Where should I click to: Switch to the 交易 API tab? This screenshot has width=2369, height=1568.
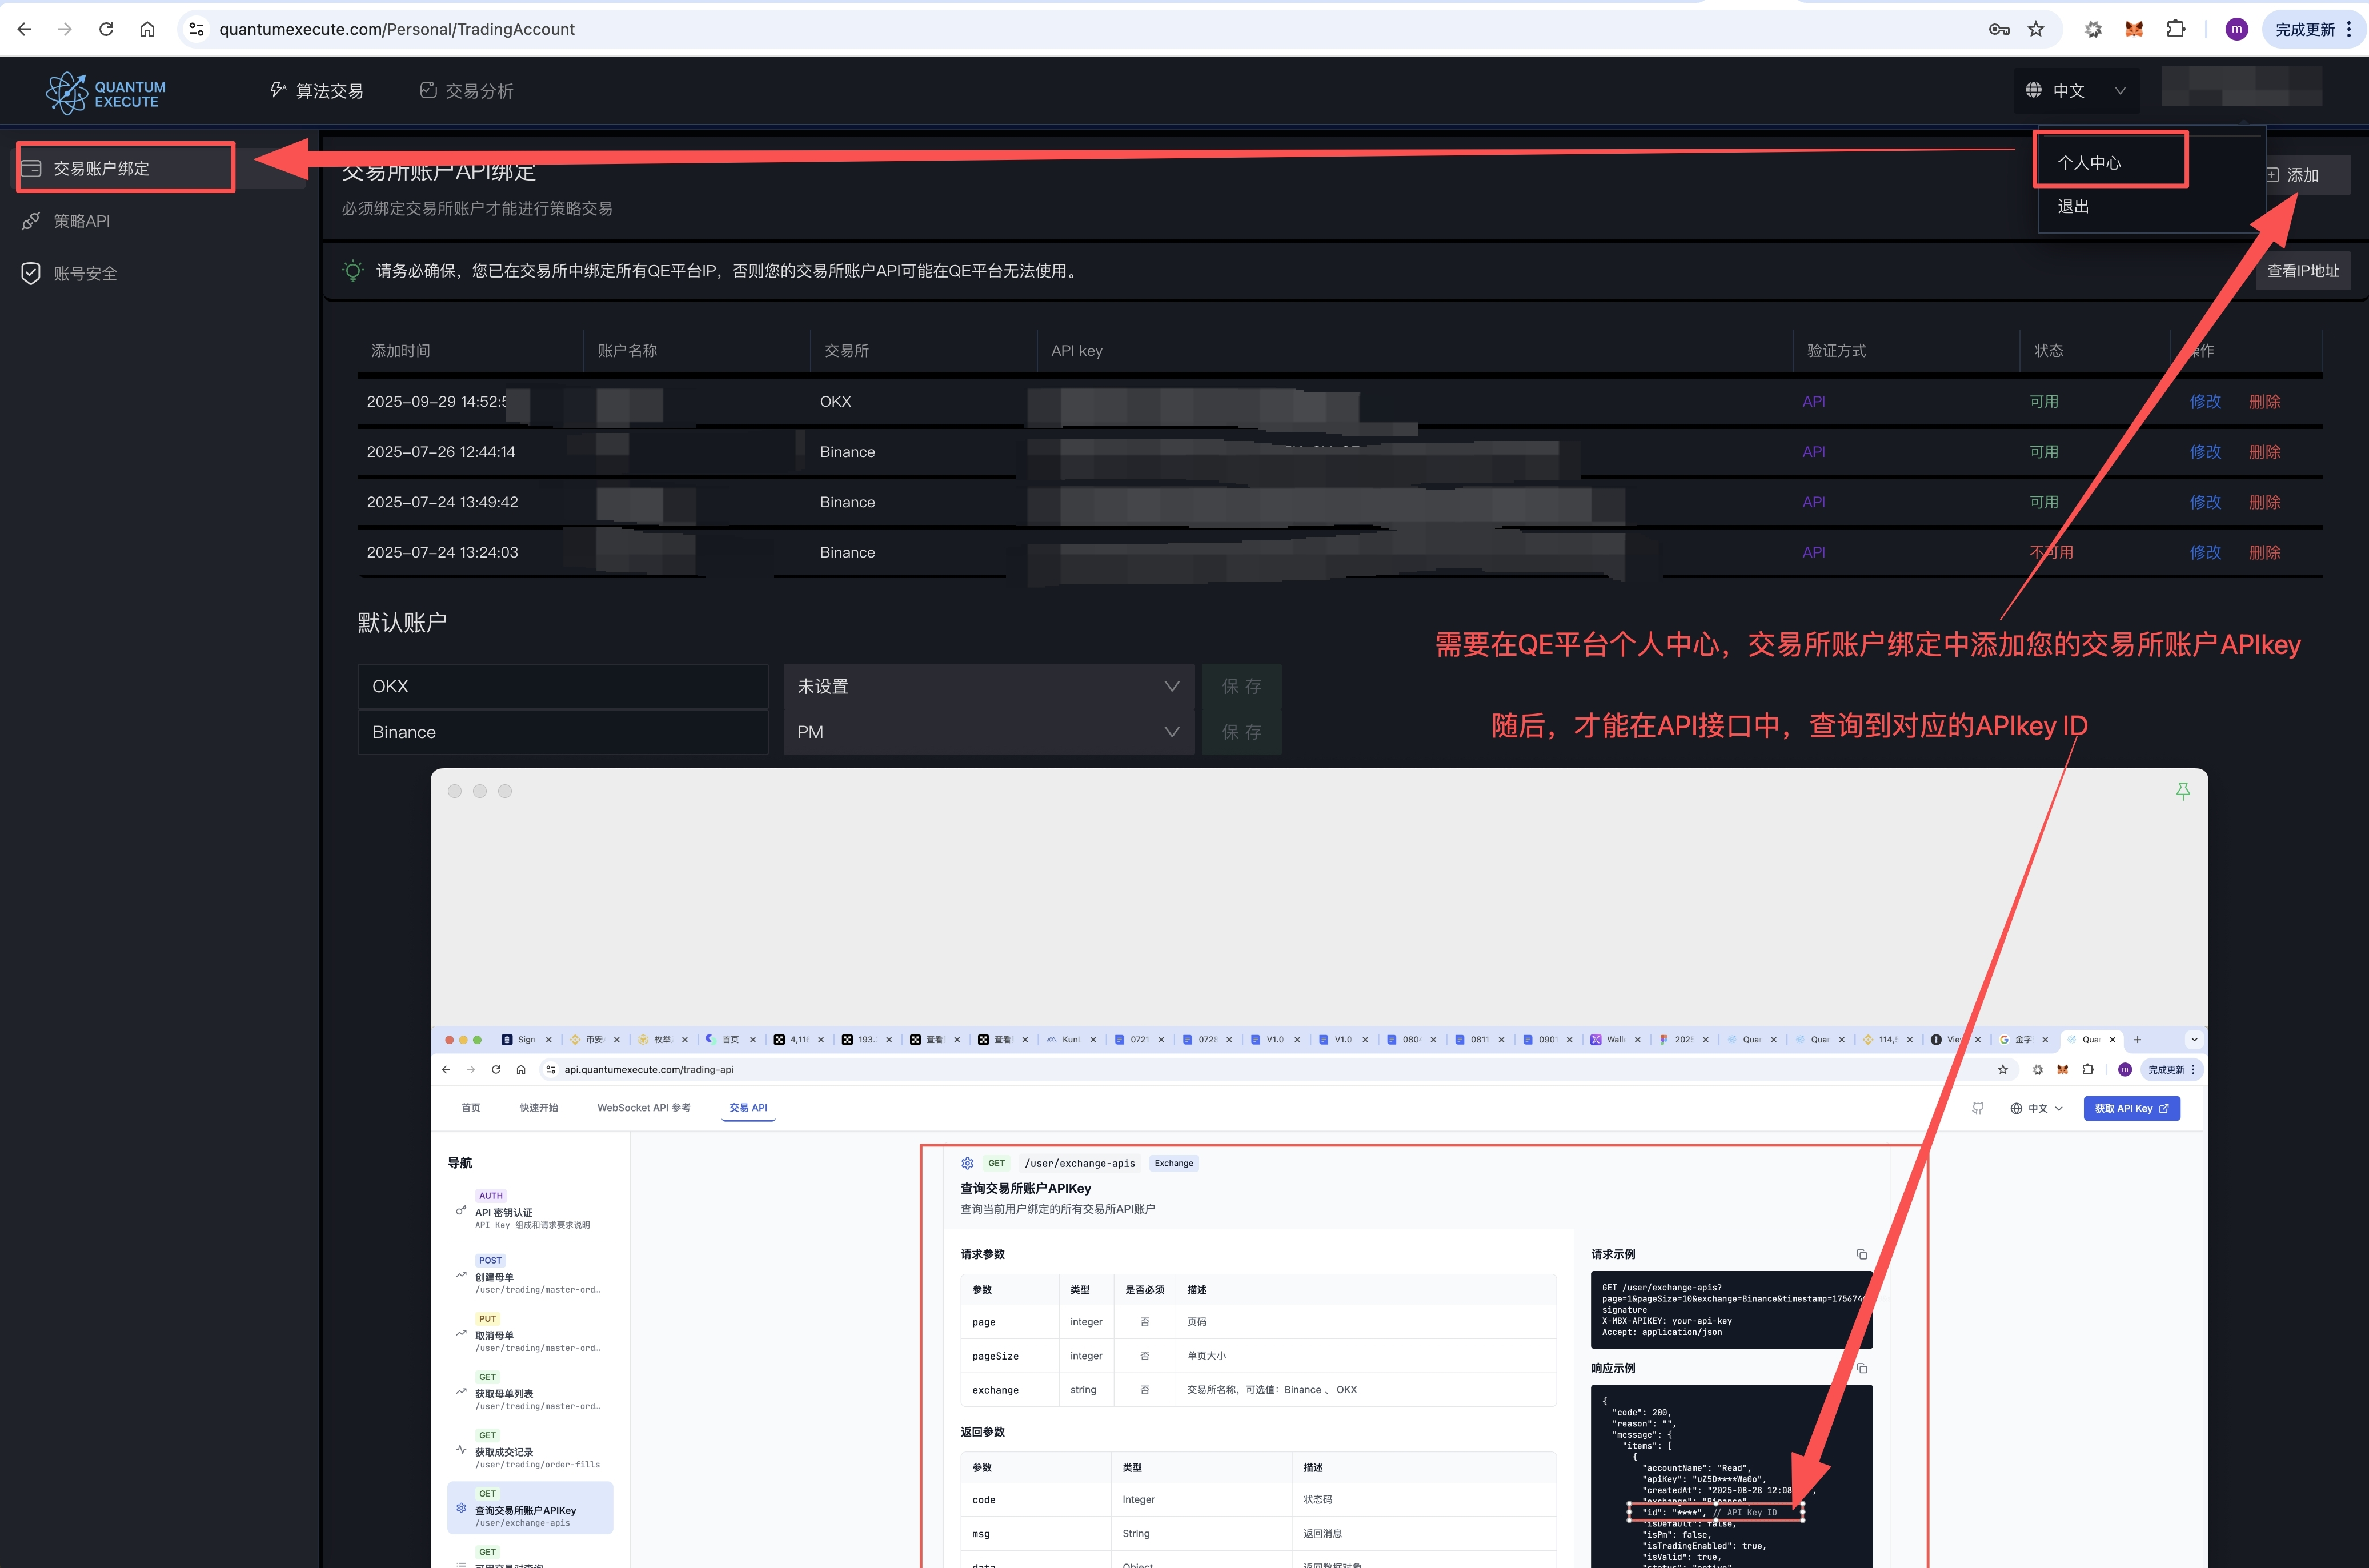[x=748, y=1107]
